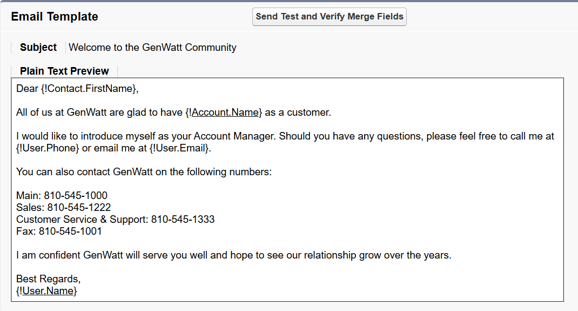The width and height of the screenshot is (578, 311).
Task: Click the underlined User.Name merge field
Action: pos(49,291)
